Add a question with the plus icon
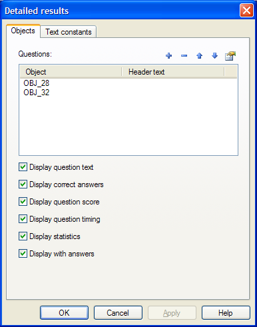Viewport: 257px width, 327px height. [169, 56]
